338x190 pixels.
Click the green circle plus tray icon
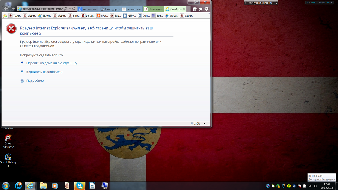289,186
